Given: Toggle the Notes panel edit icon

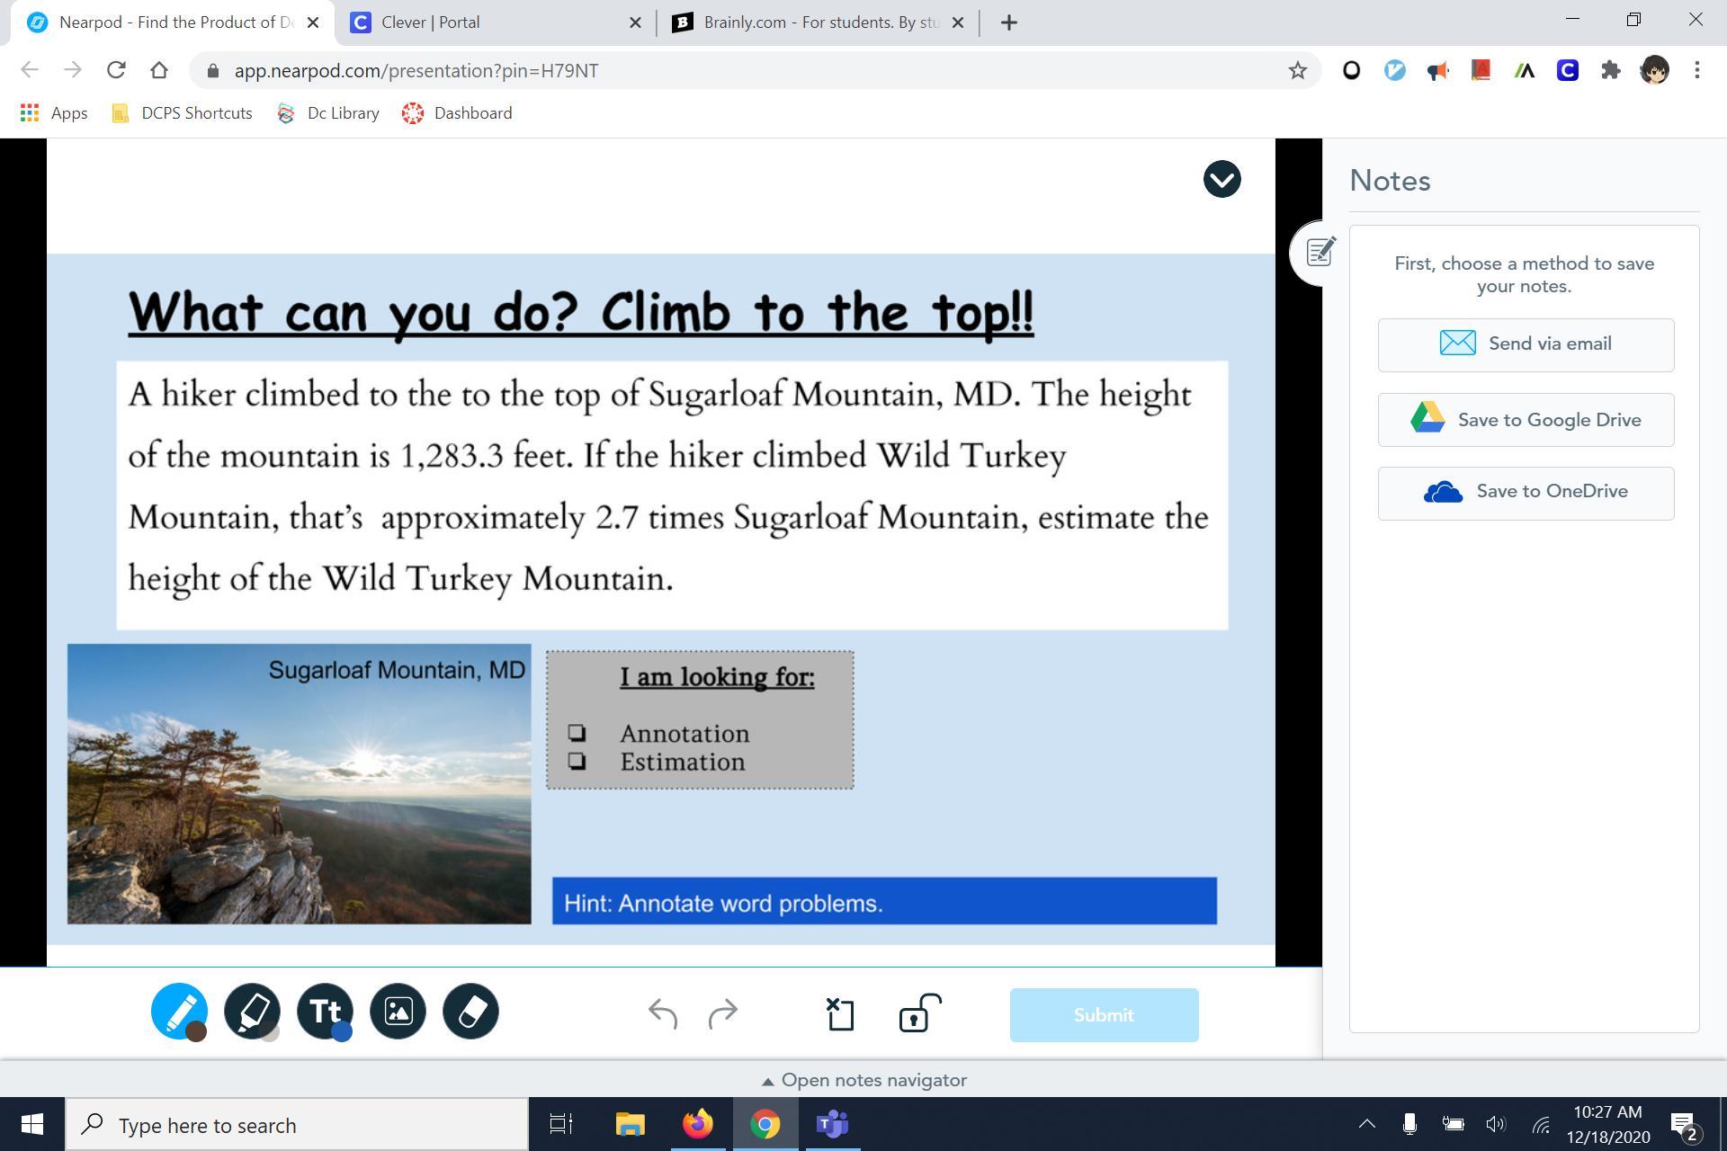Looking at the screenshot, I should click(1320, 252).
